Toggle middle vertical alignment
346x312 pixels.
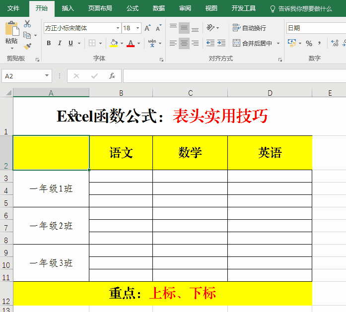184,28
